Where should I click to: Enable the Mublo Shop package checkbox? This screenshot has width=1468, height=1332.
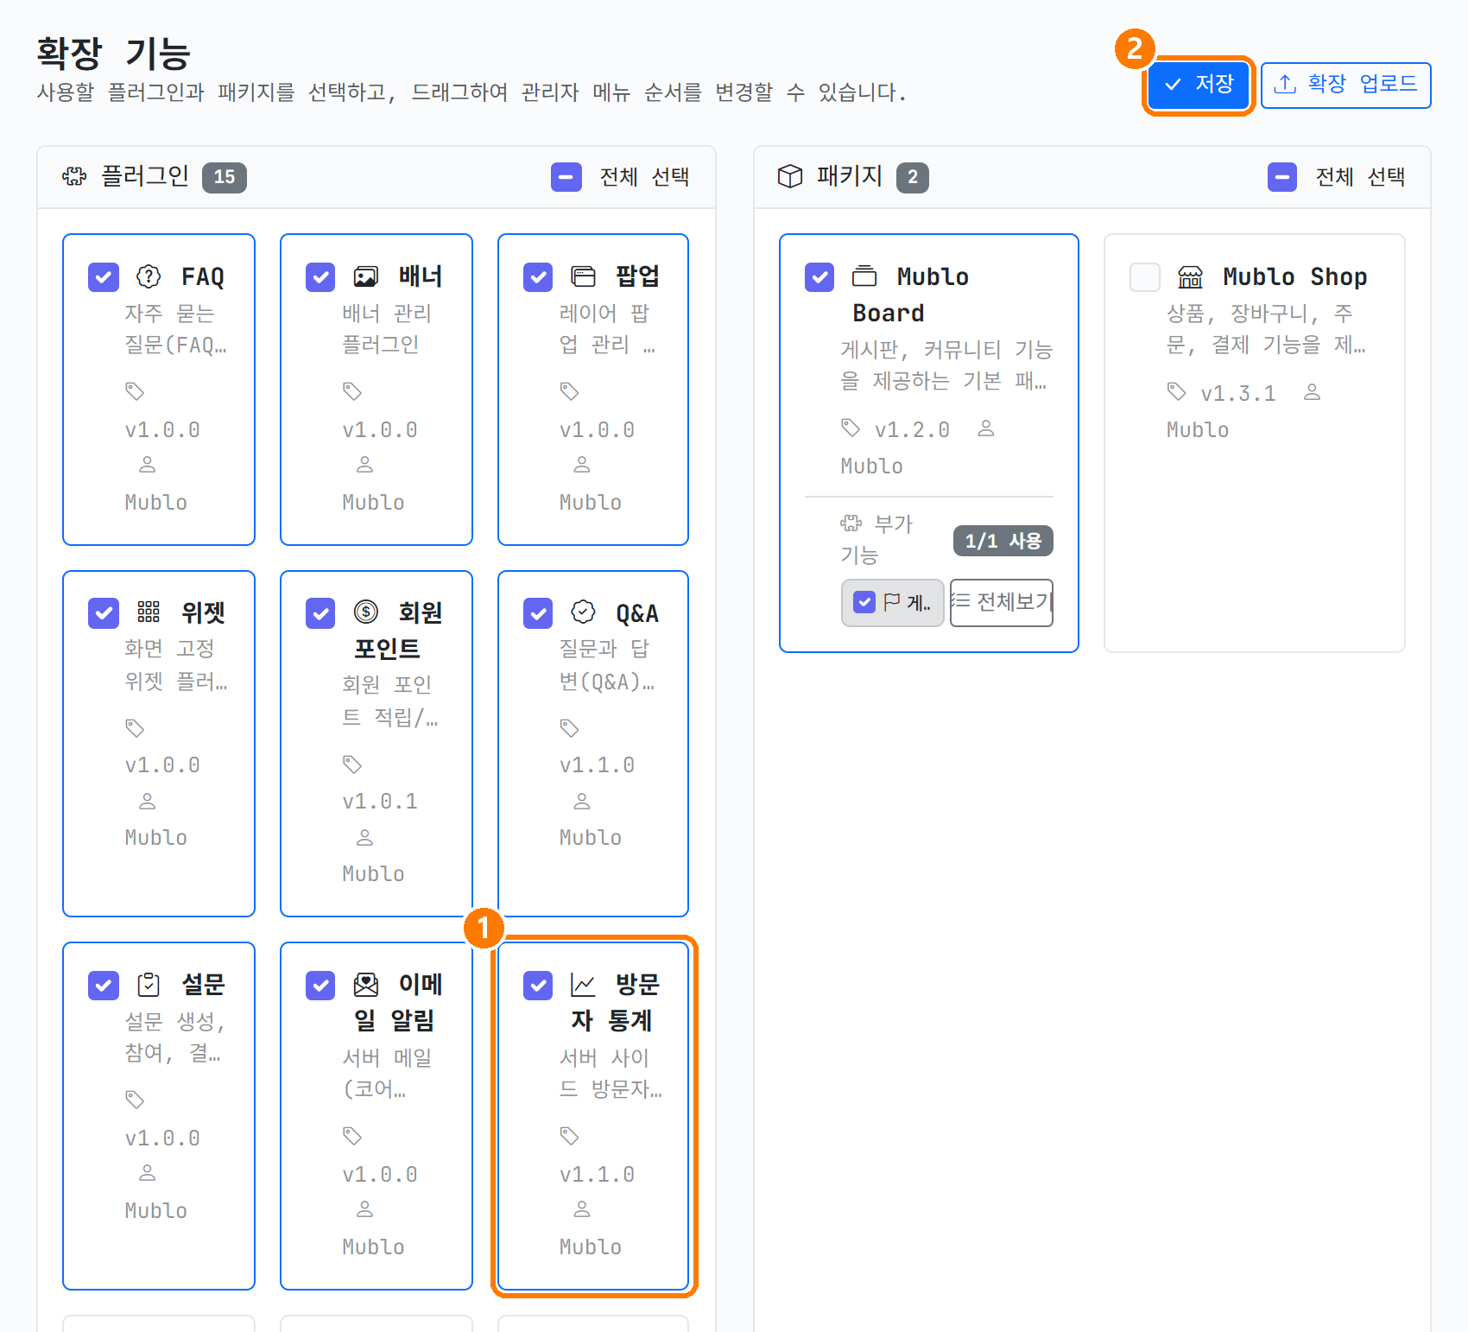pyautogui.click(x=1145, y=277)
